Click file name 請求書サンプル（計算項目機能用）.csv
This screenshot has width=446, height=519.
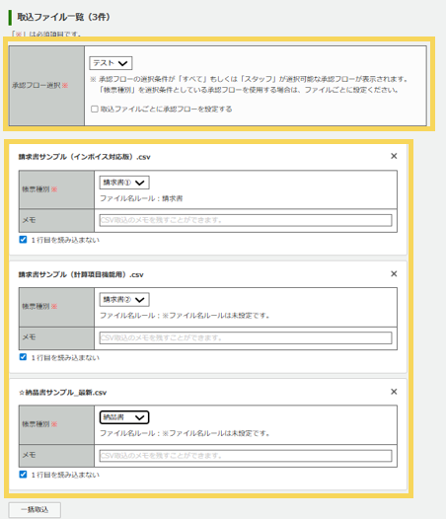(x=81, y=274)
